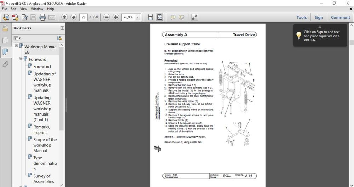Image resolution: width=354 pixels, height=187 pixels.
Task: Open the Attachments paperclip panel
Action: click(5, 64)
